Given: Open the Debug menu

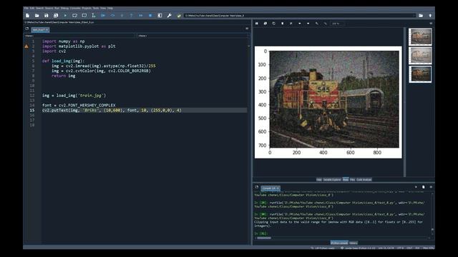Looking at the screenshot, I should click(64, 8).
